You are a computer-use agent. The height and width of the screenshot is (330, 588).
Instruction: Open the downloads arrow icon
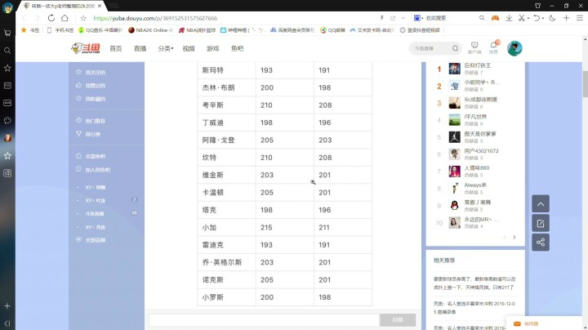click(509, 18)
